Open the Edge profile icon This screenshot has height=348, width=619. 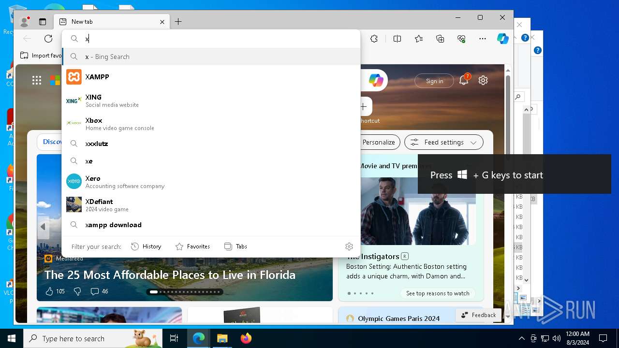pyautogui.click(x=24, y=22)
